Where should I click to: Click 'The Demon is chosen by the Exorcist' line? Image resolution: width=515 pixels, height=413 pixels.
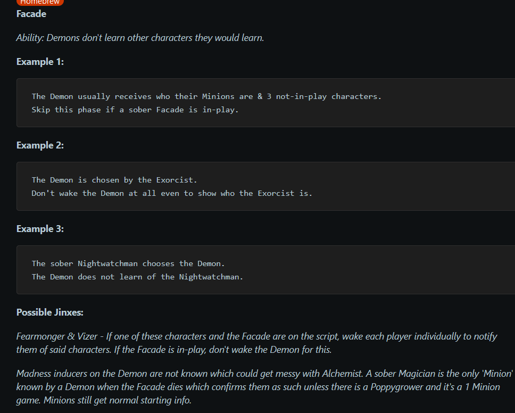pyautogui.click(x=114, y=180)
